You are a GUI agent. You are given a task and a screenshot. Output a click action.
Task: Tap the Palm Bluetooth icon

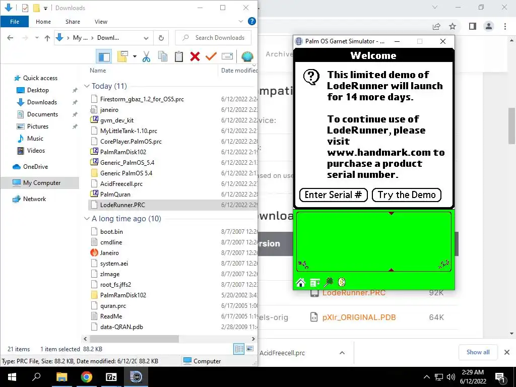click(342, 282)
